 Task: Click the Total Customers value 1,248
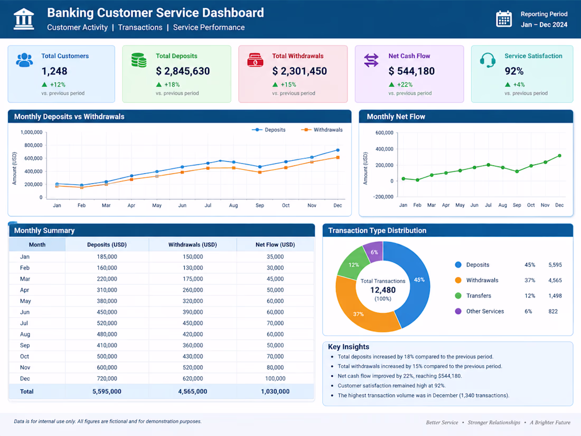[x=54, y=71]
